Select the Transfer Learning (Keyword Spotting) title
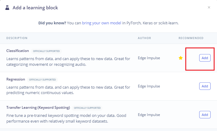This screenshot has width=217, height=131. [38, 108]
